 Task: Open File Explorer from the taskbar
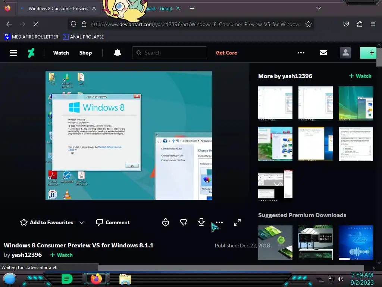[x=125, y=279]
